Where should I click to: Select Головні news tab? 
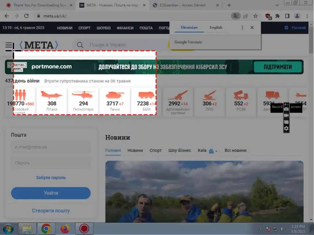pos(113,151)
